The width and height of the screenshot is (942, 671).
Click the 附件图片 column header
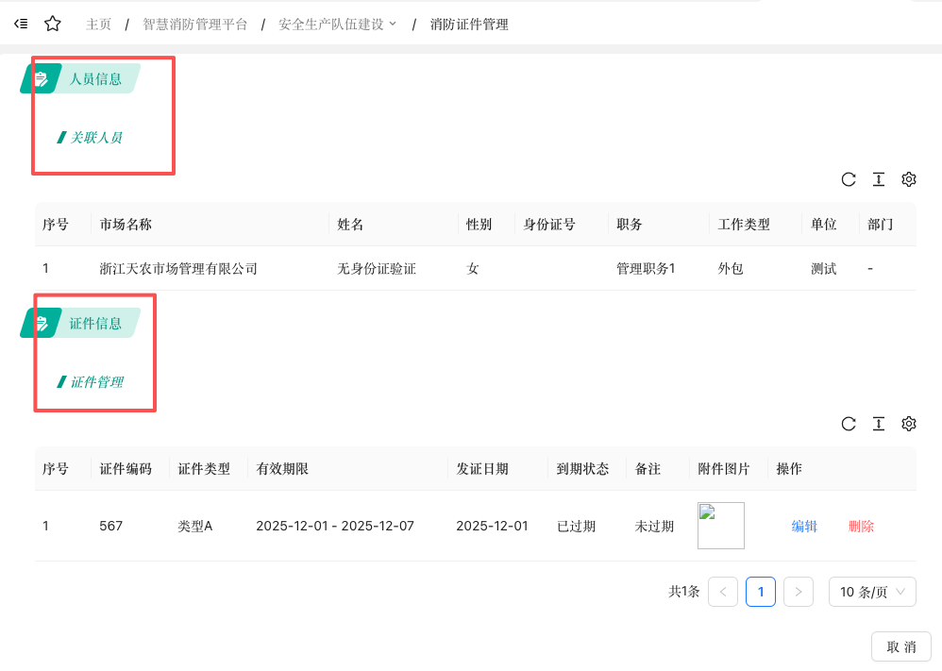[x=724, y=468]
